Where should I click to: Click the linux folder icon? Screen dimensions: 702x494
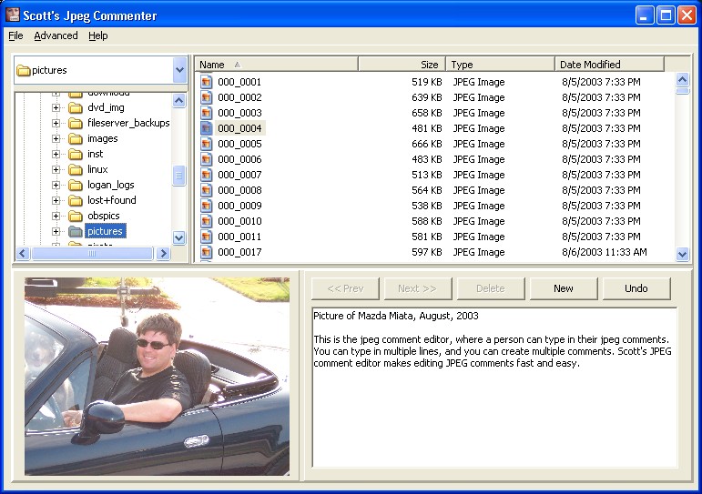pos(76,169)
